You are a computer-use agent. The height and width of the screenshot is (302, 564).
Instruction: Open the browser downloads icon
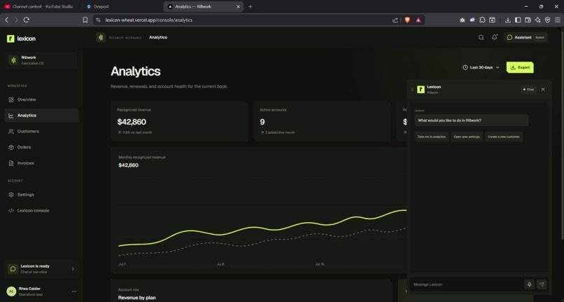point(508,20)
